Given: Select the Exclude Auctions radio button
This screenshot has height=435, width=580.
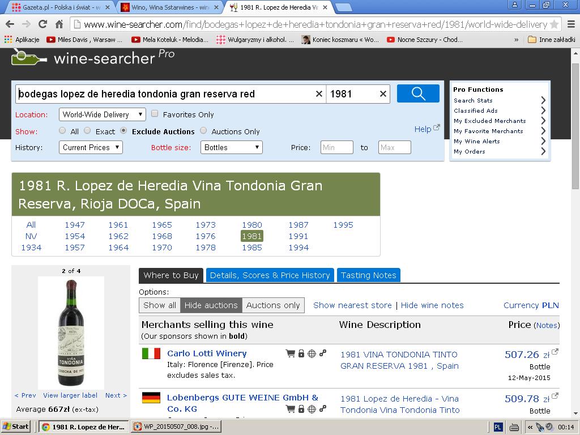Looking at the screenshot, I should 123,131.
